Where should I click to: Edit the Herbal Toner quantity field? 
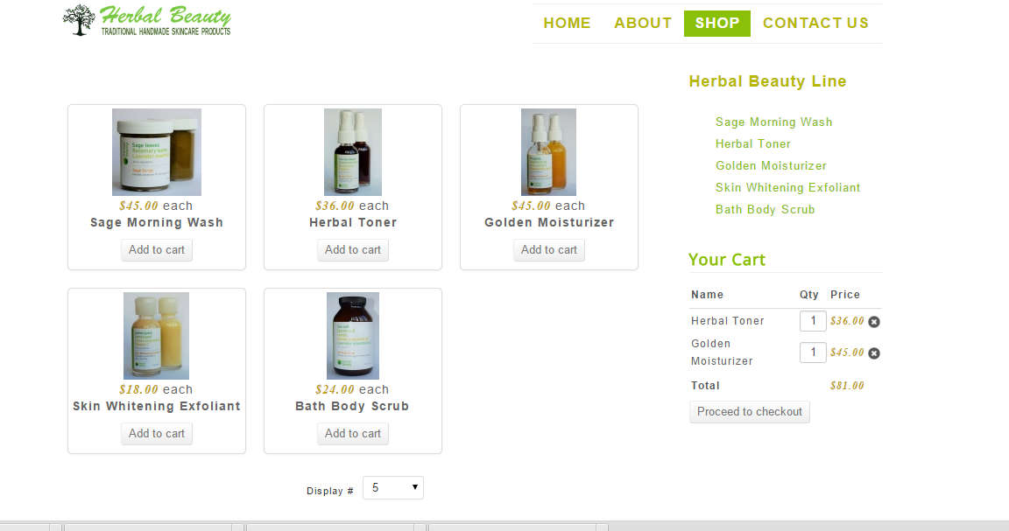tap(813, 321)
